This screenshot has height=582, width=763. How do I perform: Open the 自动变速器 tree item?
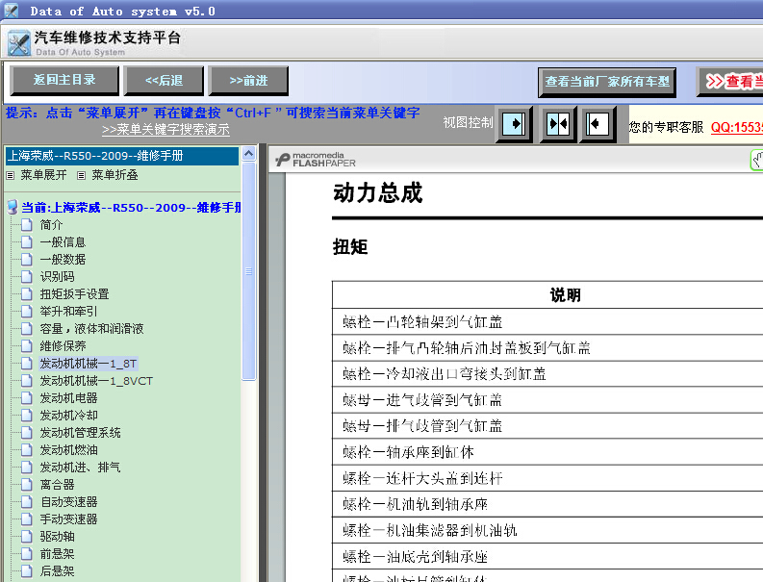click(68, 502)
